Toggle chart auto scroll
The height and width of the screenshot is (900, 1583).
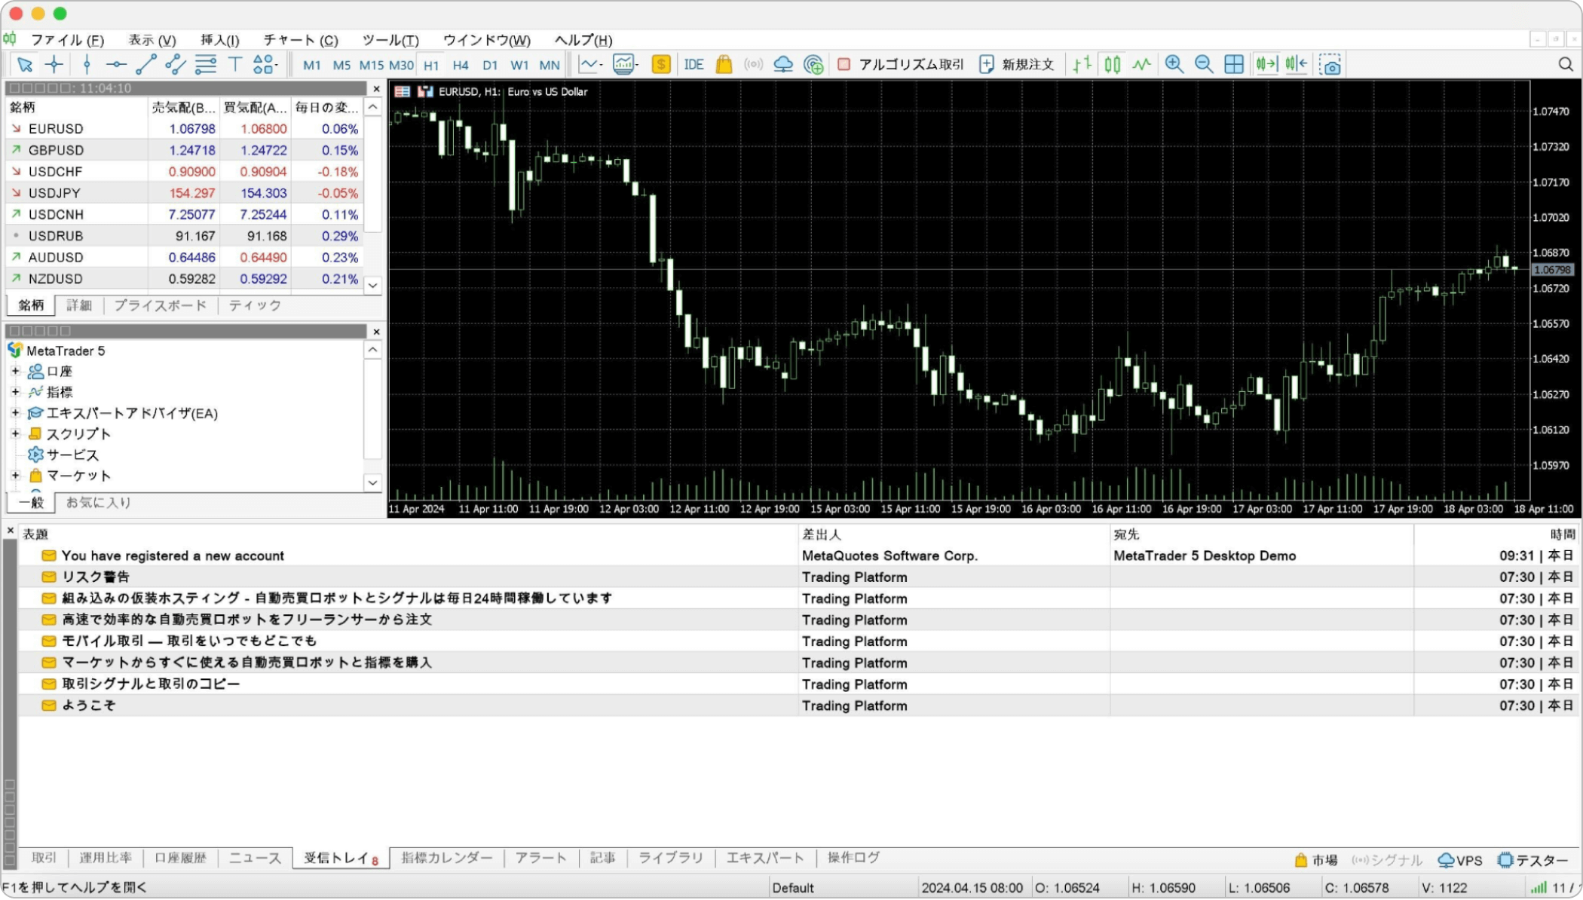tap(1266, 65)
